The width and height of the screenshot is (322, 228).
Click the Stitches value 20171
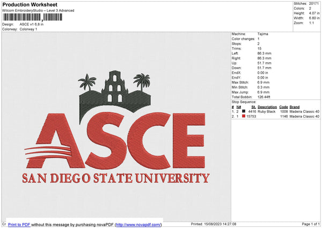tap(313, 4)
